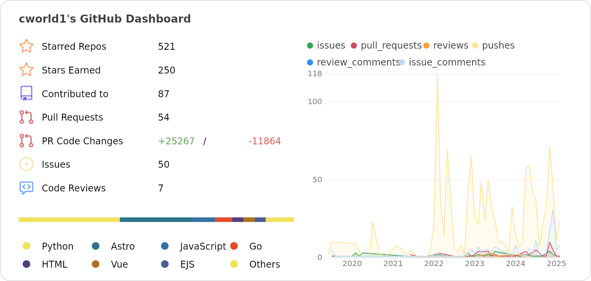Click the Astro teal legend dot

tap(96, 246)
